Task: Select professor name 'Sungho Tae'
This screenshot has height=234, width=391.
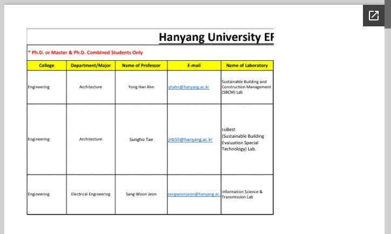Action: tap(141, 139)
